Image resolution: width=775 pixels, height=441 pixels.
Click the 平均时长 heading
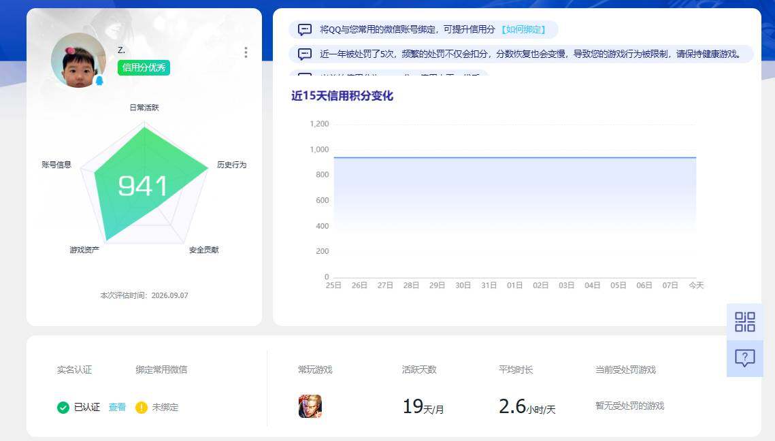pos(516,370)
